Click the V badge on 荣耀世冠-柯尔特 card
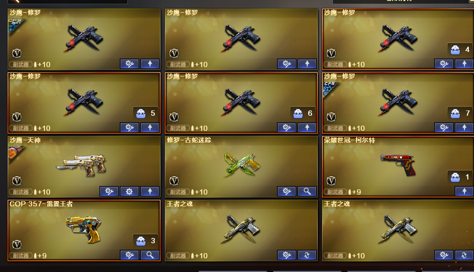474x272 pixels. coord(331,181)
